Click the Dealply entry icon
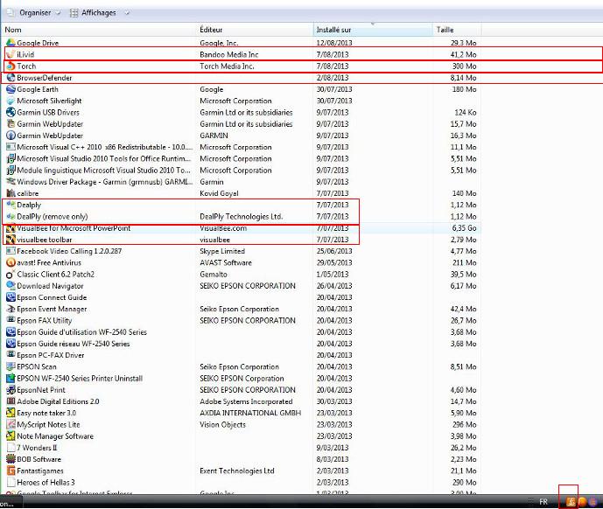Viewport: 603px width, 509px height. [11, 205]
